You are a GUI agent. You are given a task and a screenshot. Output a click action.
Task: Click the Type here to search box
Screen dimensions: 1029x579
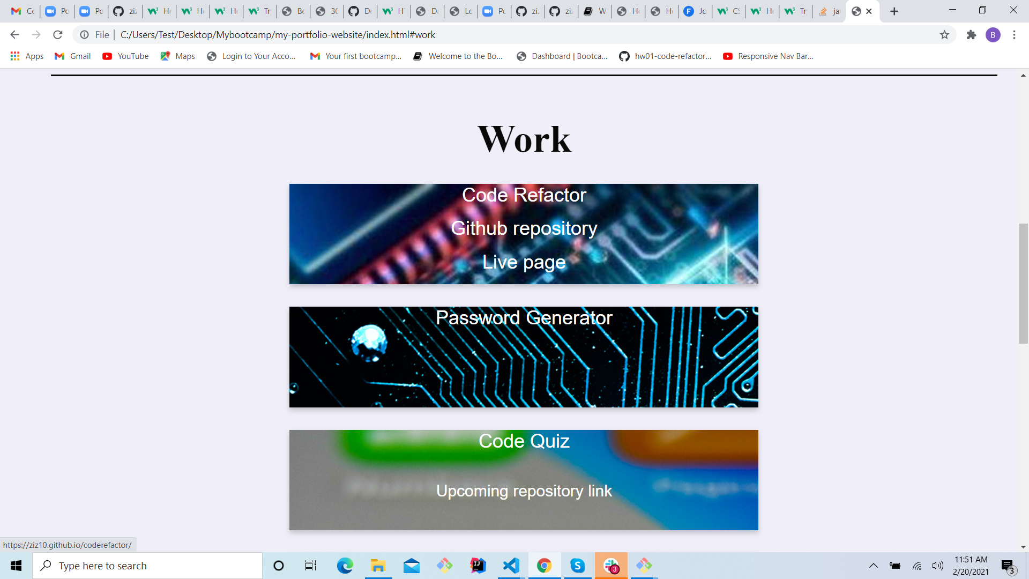[147, 566]
